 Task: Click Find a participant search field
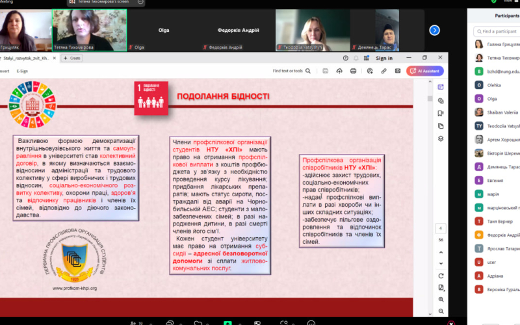click(x=497, y=31)
